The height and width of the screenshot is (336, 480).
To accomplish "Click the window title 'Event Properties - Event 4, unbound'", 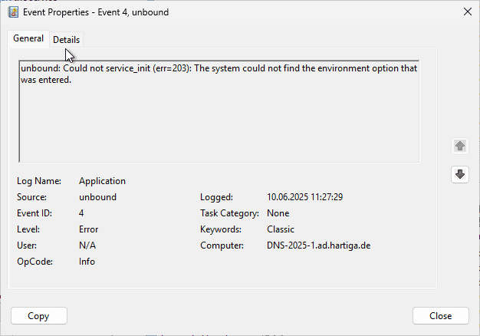I will (96, 12).
